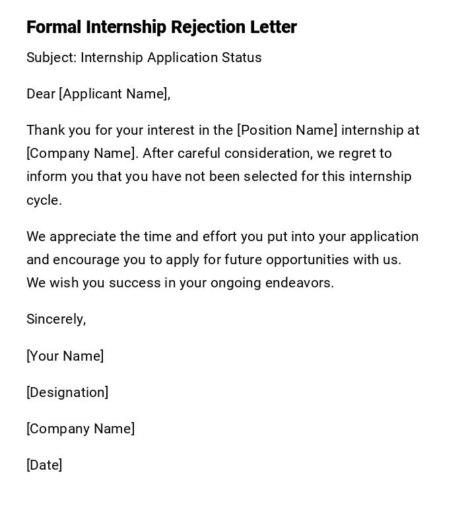The width and height of the screenshot is (462, 506).
Task: Select the [Date] placeholder
Action: coord(44,465)
